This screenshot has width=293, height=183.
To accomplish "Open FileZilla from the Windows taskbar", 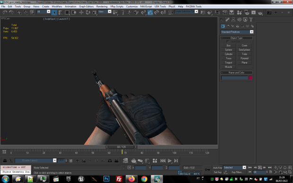I will tap(119, 179).
